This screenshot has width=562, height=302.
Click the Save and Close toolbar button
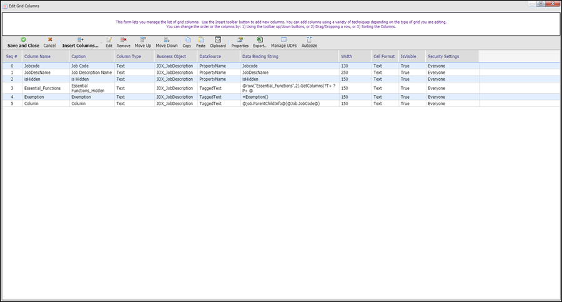click(x=23, y=43)
